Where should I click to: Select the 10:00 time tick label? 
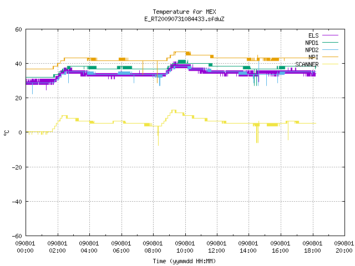click(x=185, y=250)
